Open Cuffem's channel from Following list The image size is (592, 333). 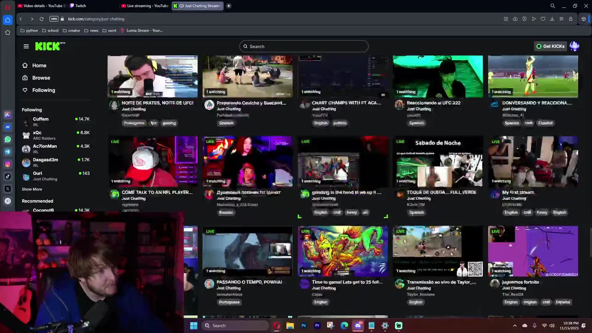(x=56, y=122)
